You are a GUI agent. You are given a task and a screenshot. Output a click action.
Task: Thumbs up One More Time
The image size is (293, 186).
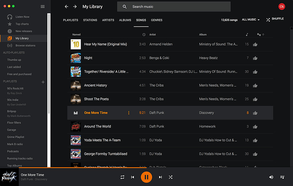(255, 113)
